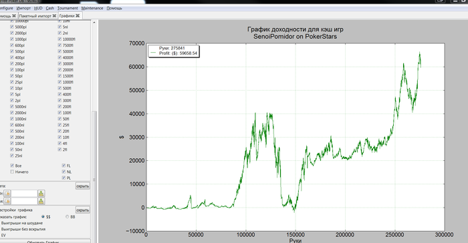
Task: Select the $$ graph display radio button
Action: 43,217
